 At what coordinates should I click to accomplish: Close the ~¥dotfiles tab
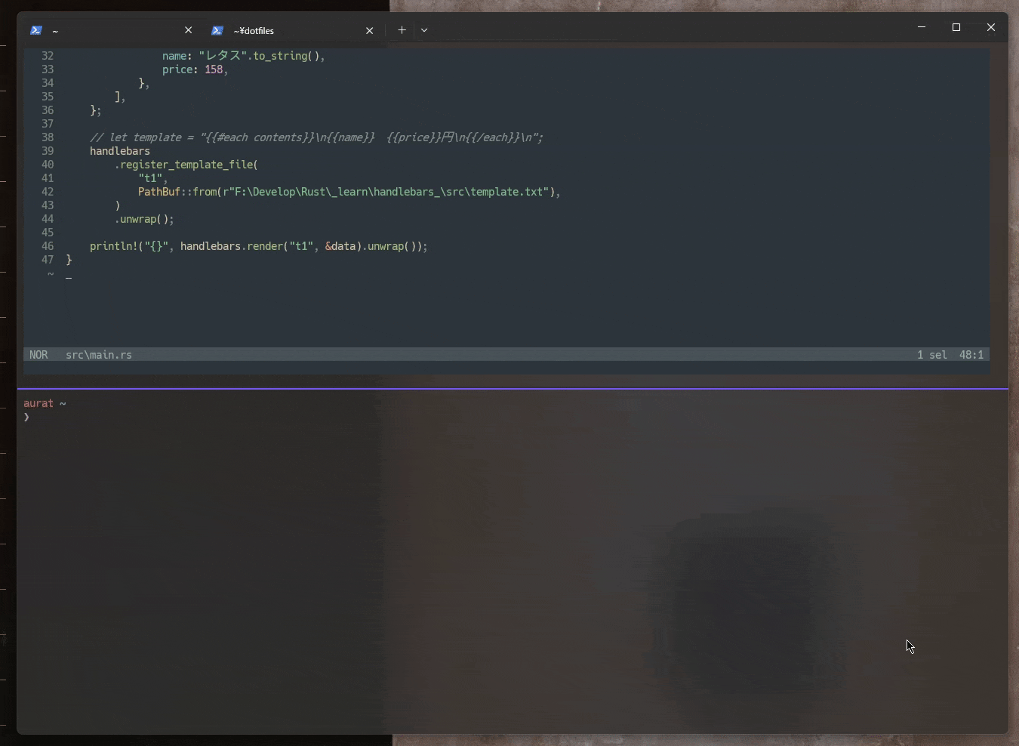click(x=370, y=30)
